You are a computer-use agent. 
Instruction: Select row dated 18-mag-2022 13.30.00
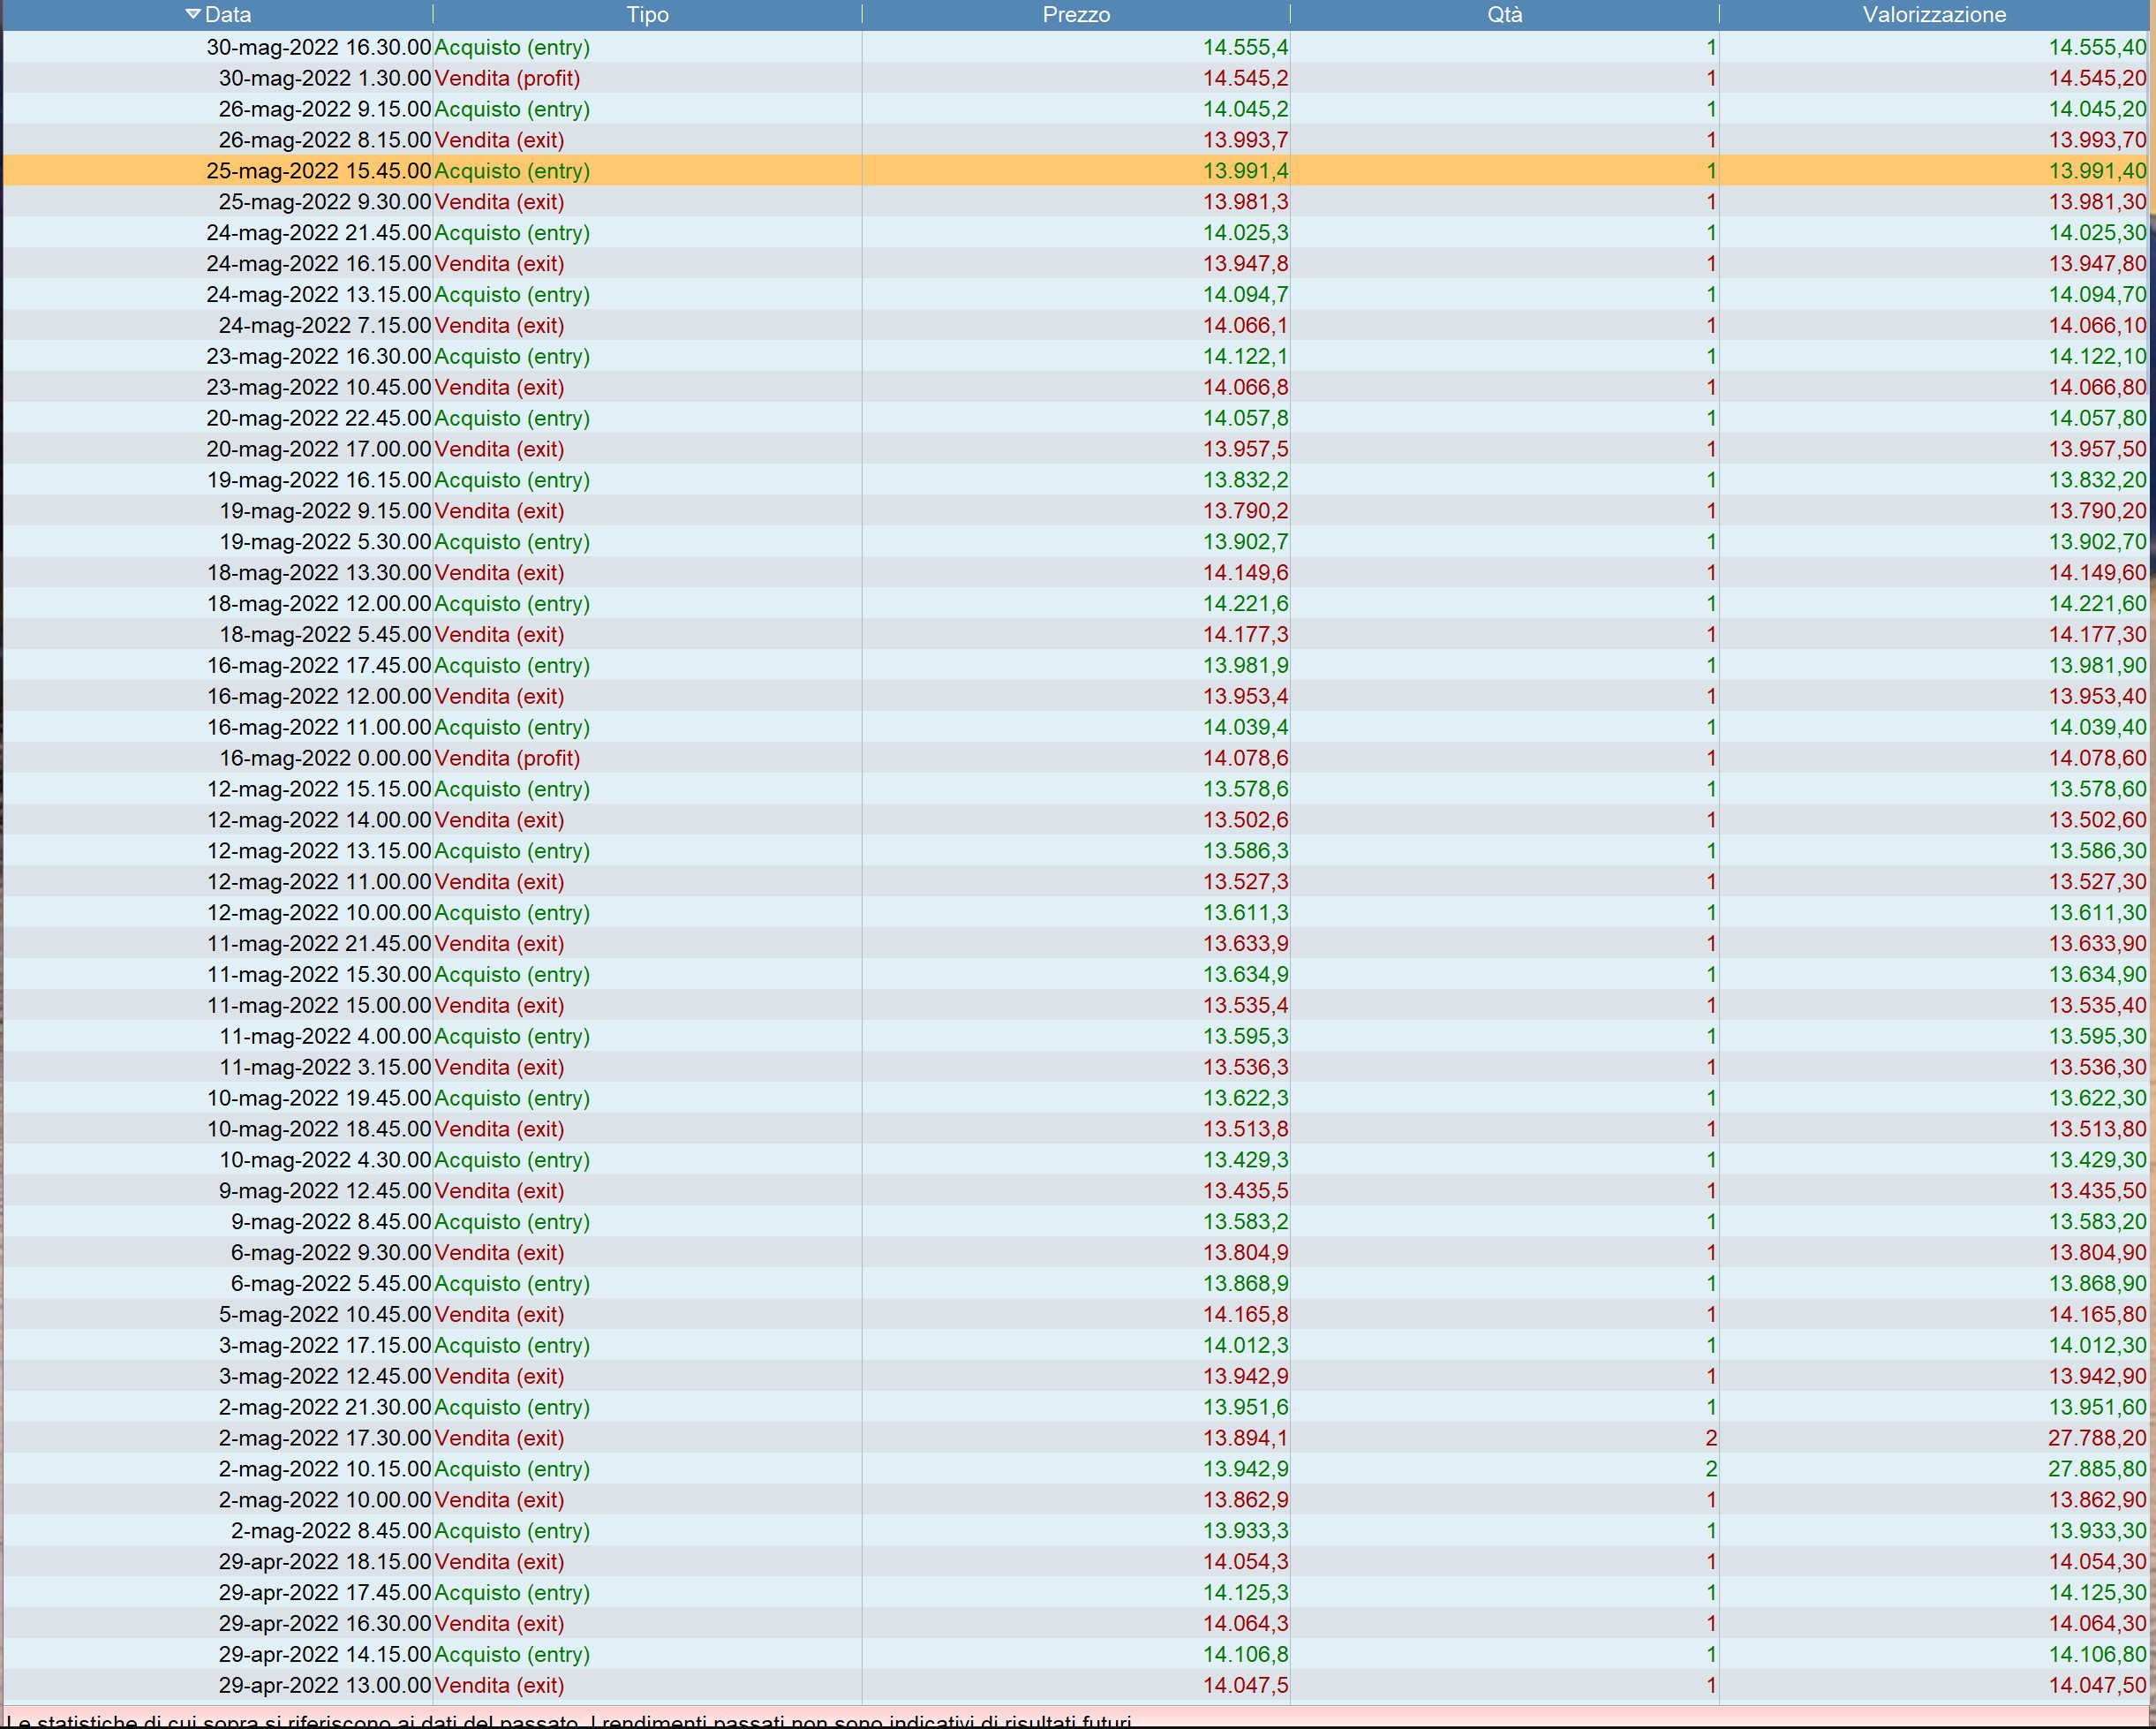(x=318, y=573)
